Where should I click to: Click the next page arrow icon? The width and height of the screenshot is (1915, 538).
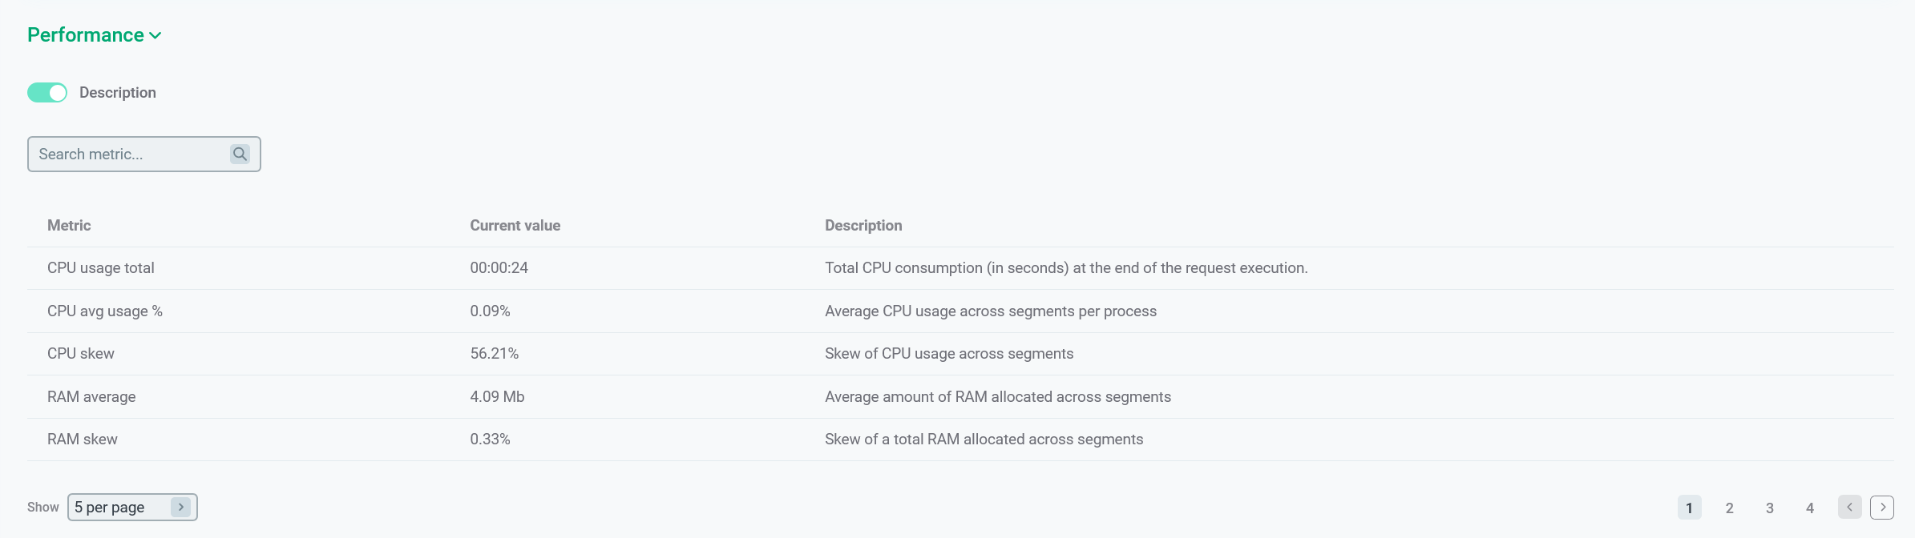point(1881,507)
